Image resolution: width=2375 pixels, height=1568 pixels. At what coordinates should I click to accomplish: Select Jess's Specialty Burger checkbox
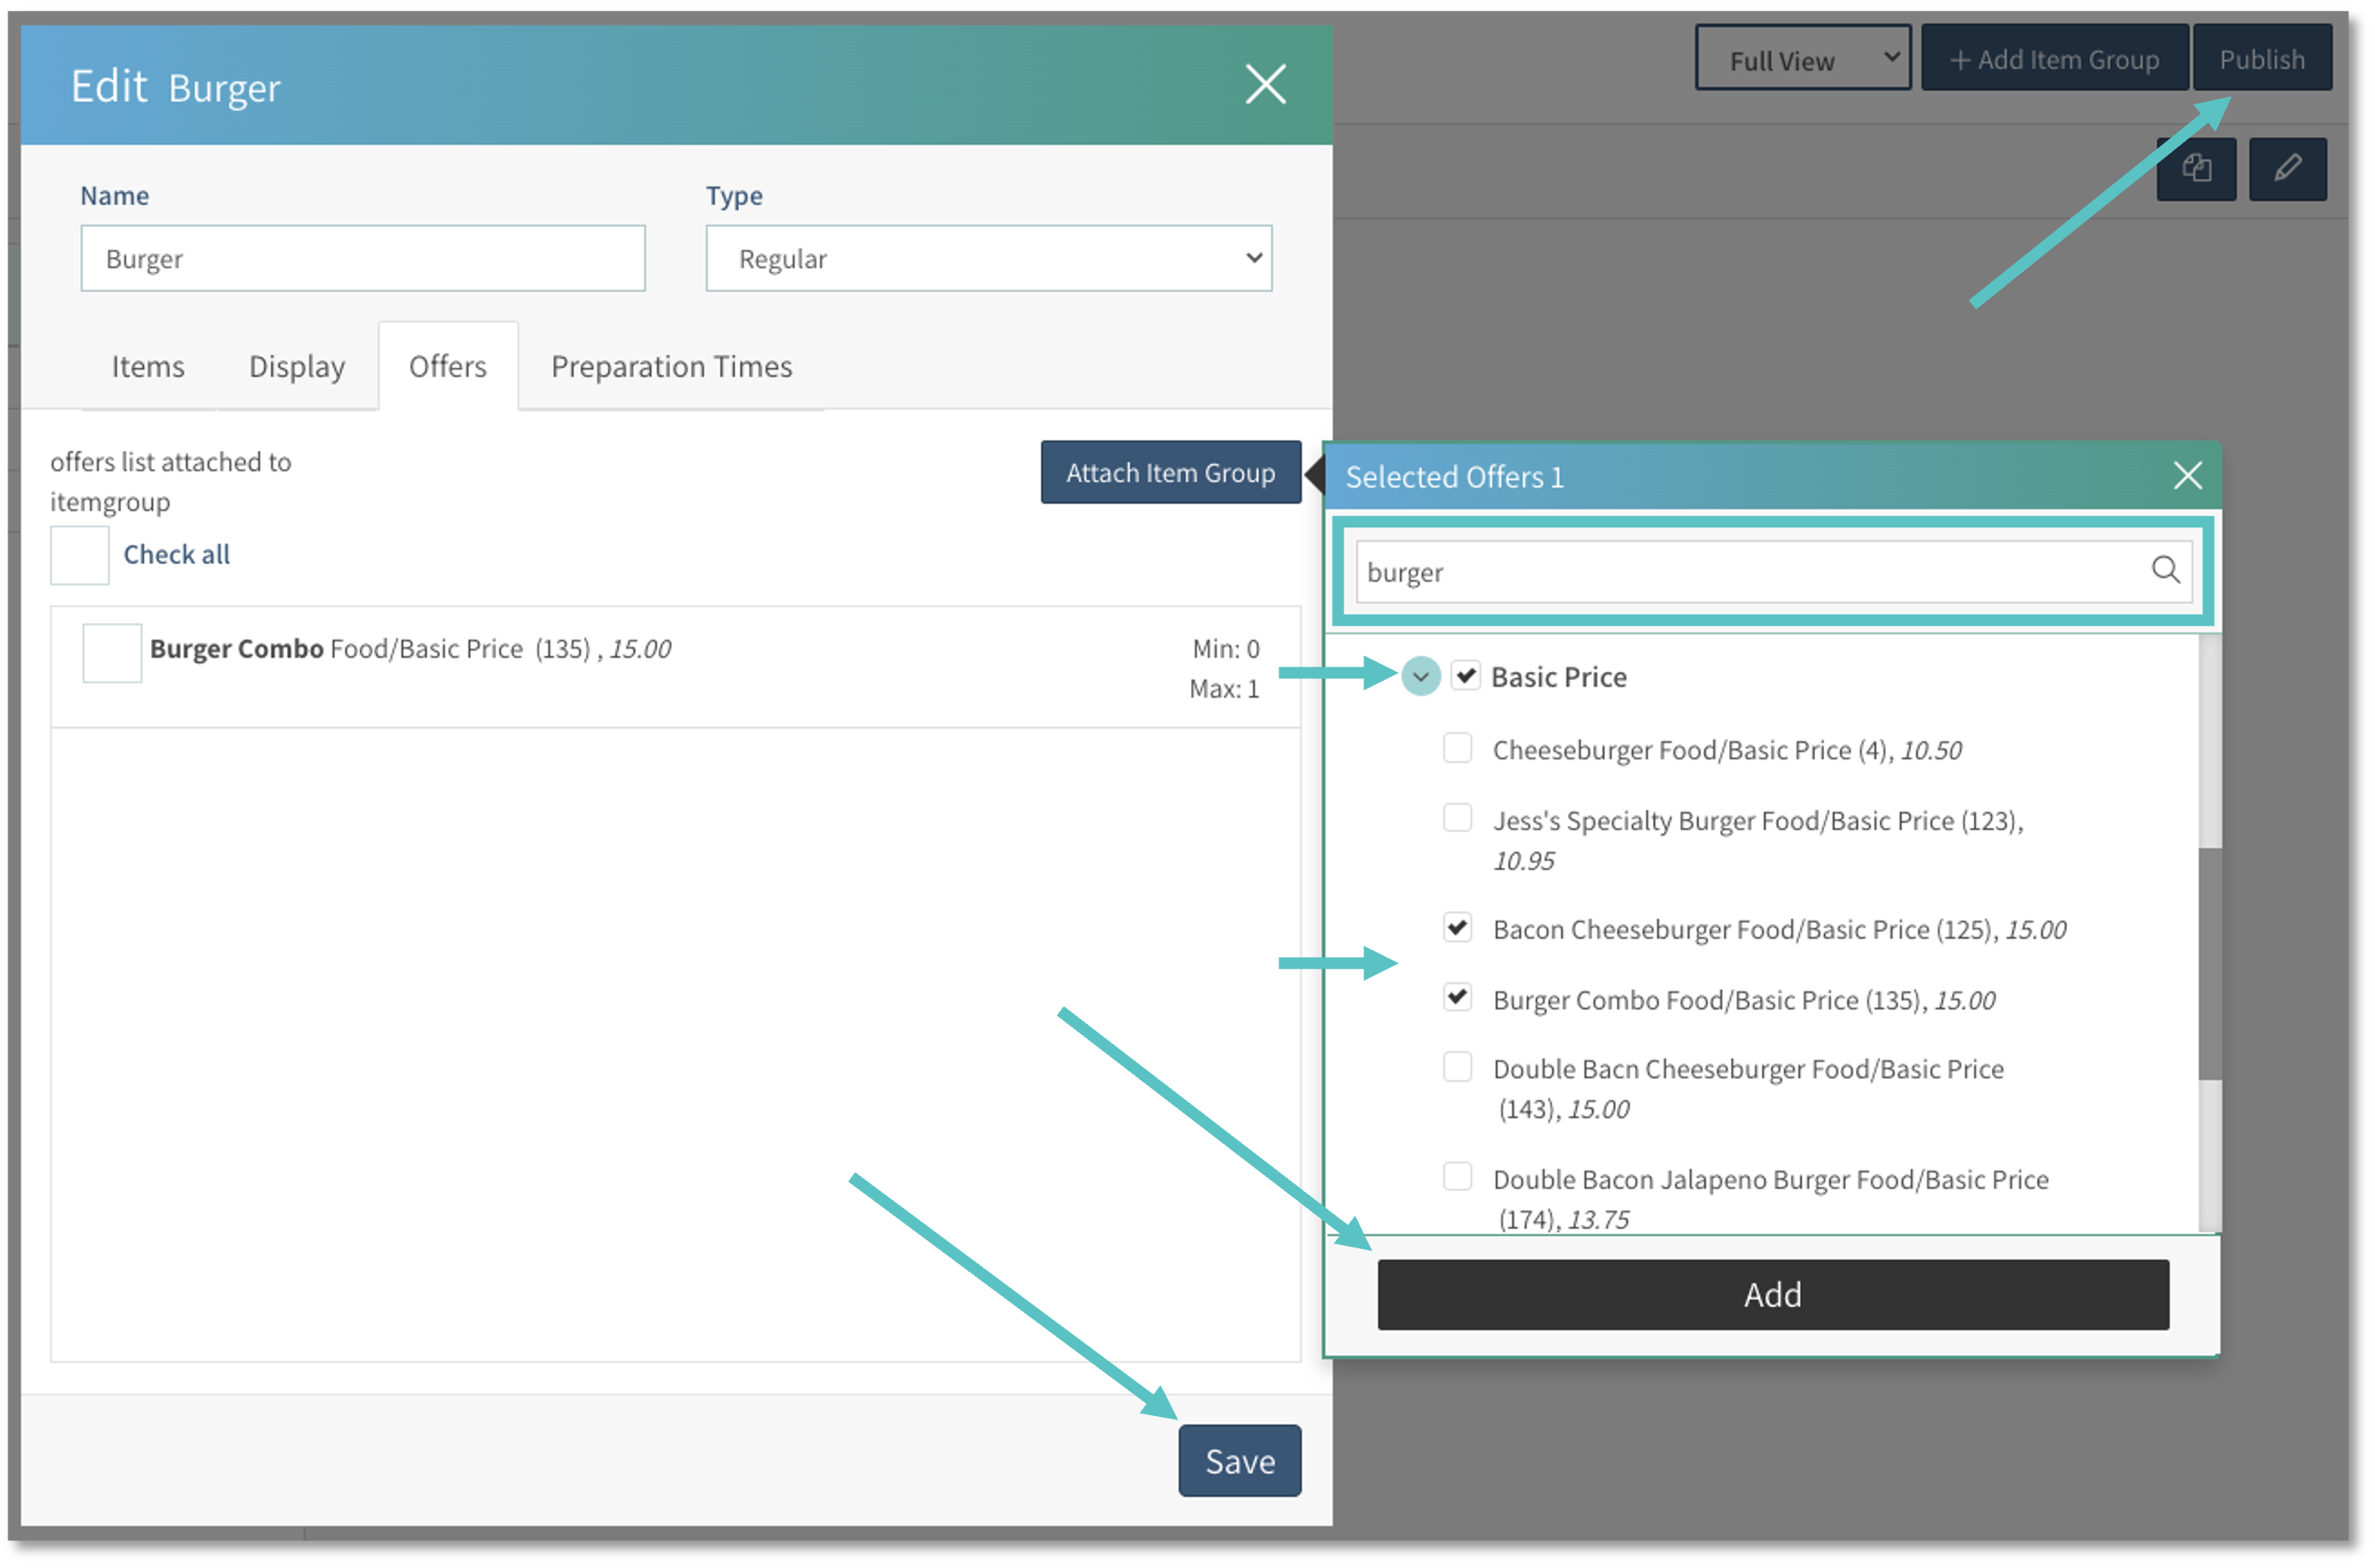point(1457,818)
